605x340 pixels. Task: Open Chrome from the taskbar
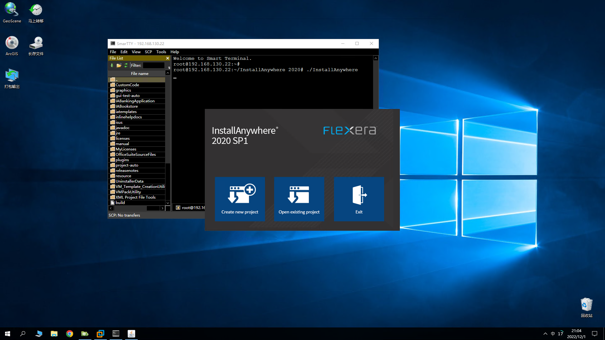pyautogui.click(x=70, y=334)
